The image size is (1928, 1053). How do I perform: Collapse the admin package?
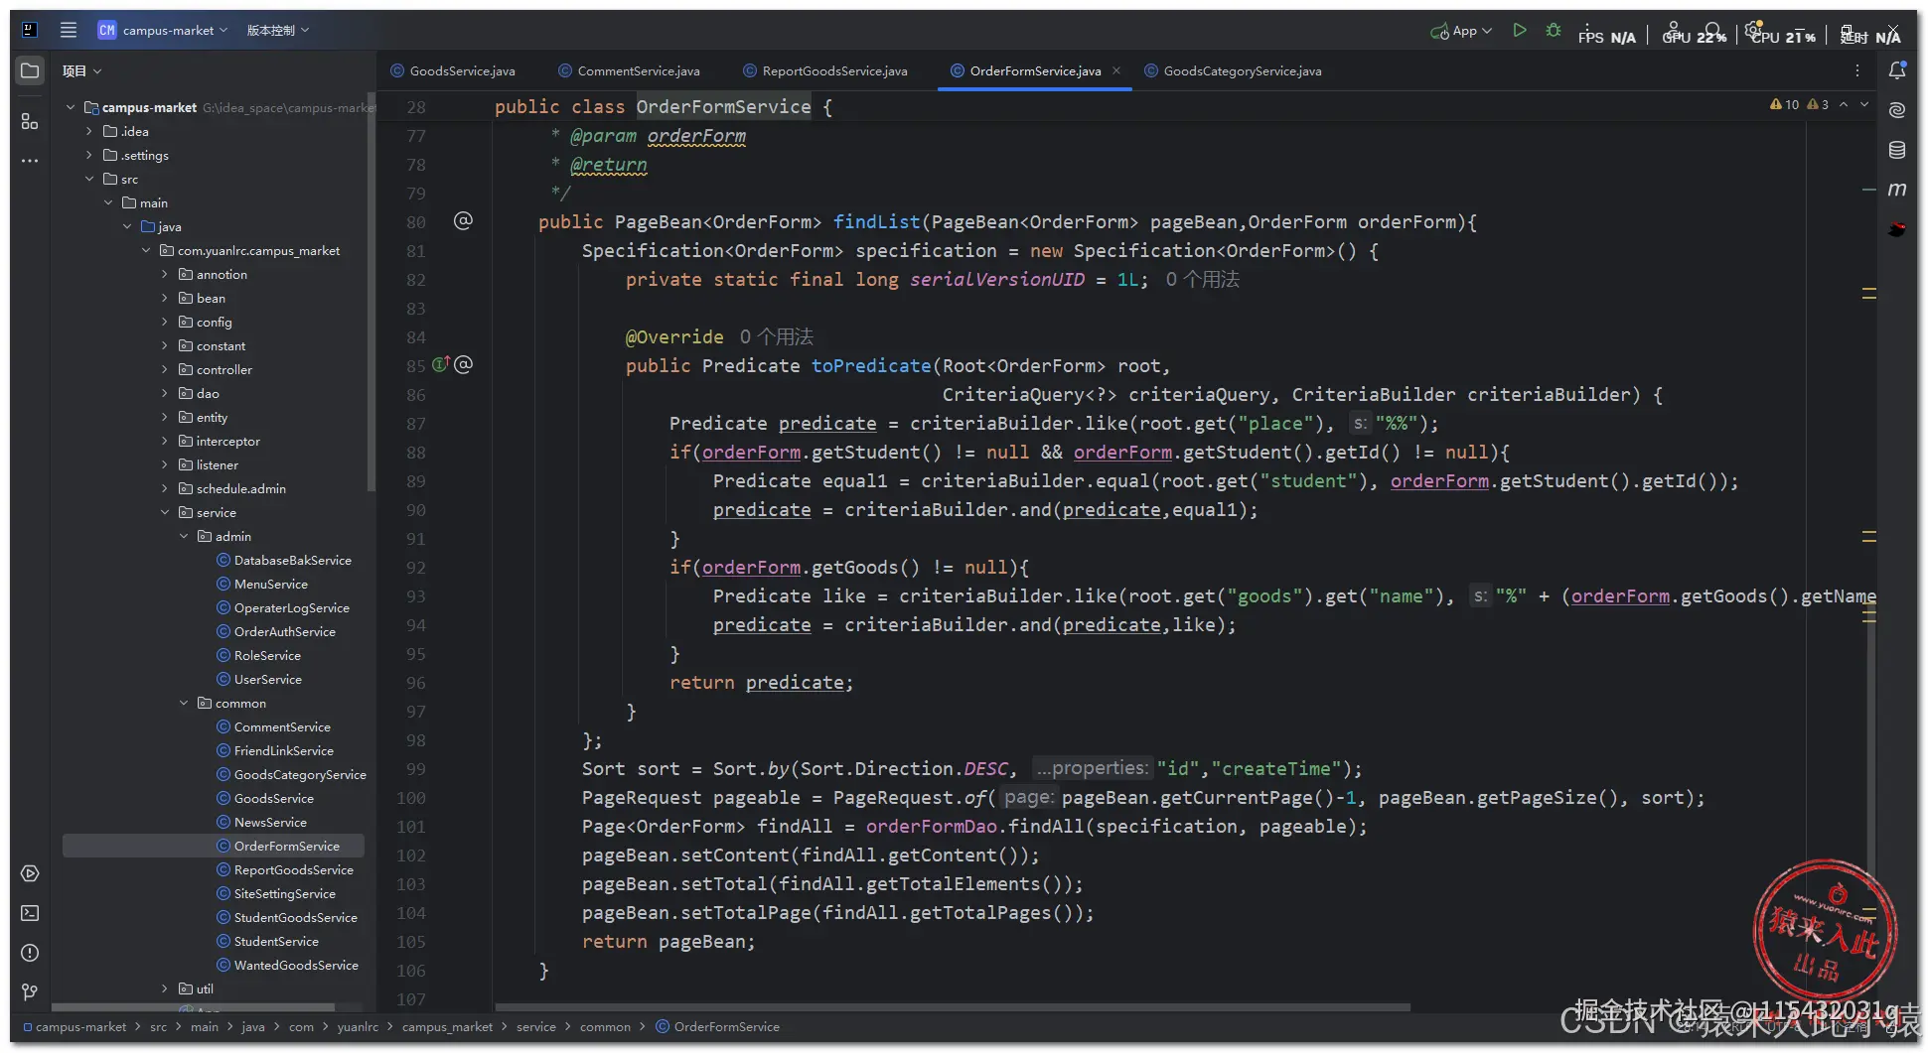184,536
